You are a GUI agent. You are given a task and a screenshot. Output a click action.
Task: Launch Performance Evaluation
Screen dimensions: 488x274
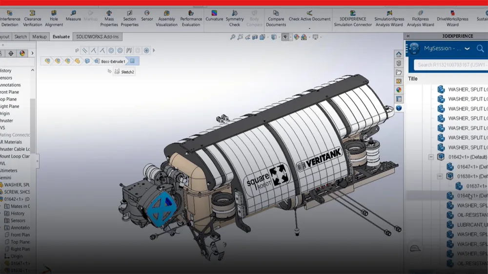(191, 18)
